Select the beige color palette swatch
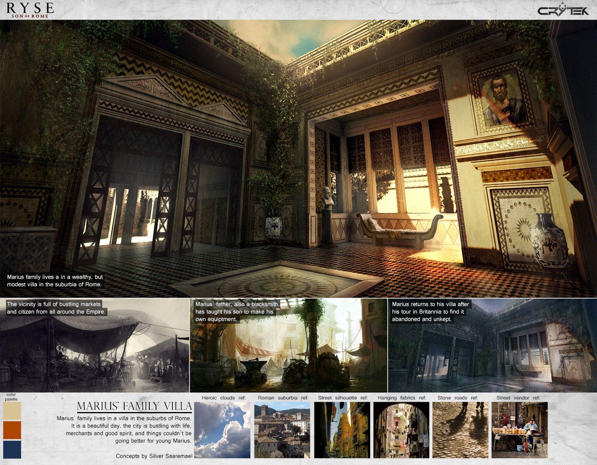The image size is (597, 465). (12, 411)
